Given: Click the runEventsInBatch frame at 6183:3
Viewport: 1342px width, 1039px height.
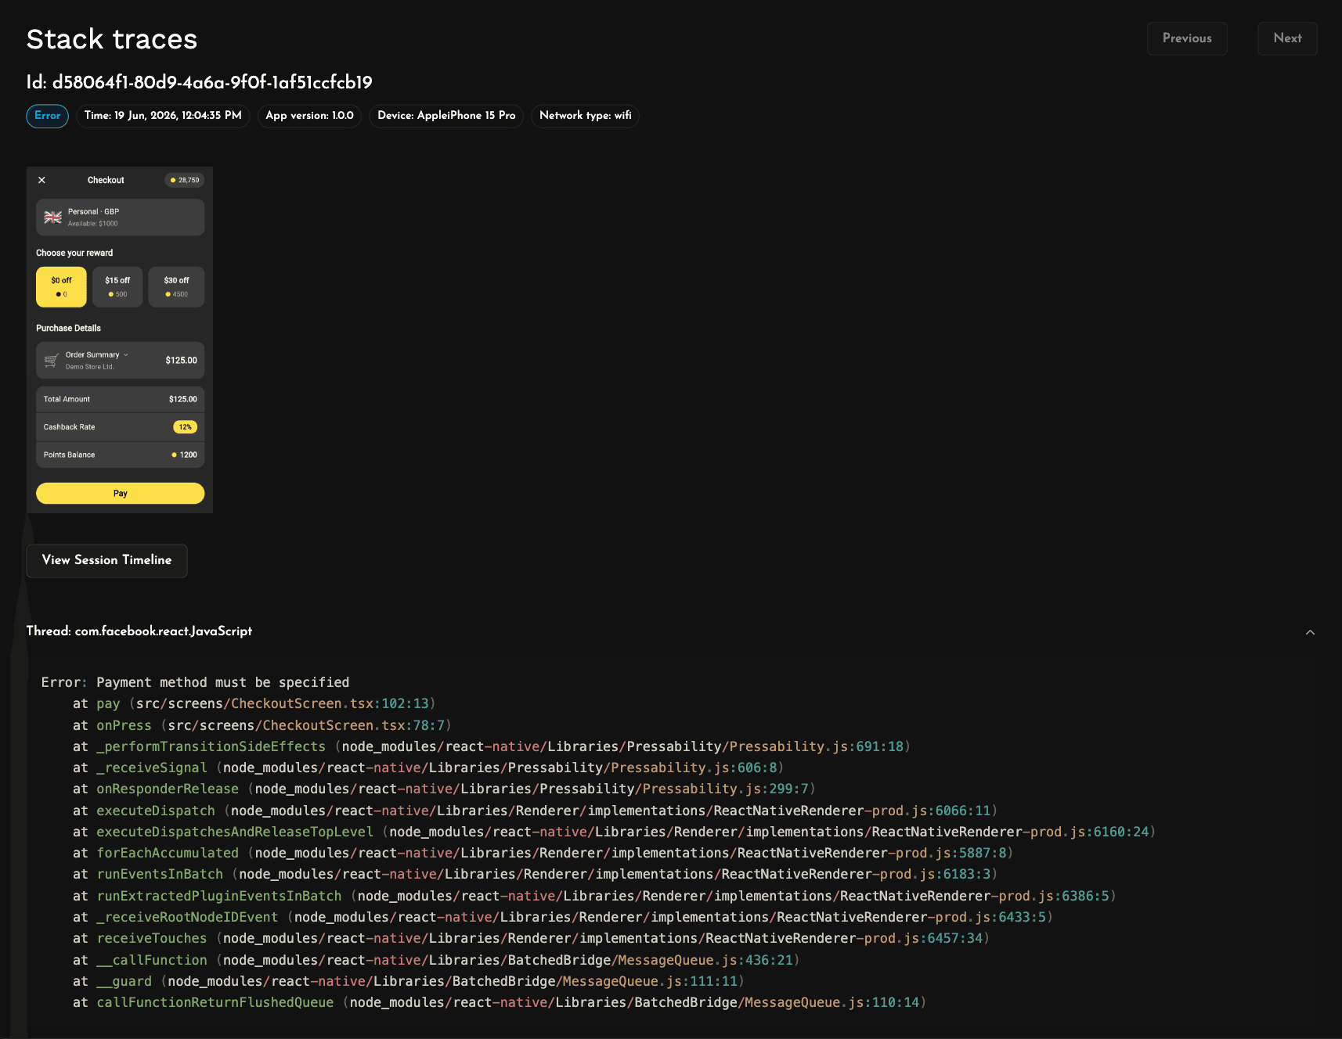Looking at the screenshot, I should click(535, 874).
